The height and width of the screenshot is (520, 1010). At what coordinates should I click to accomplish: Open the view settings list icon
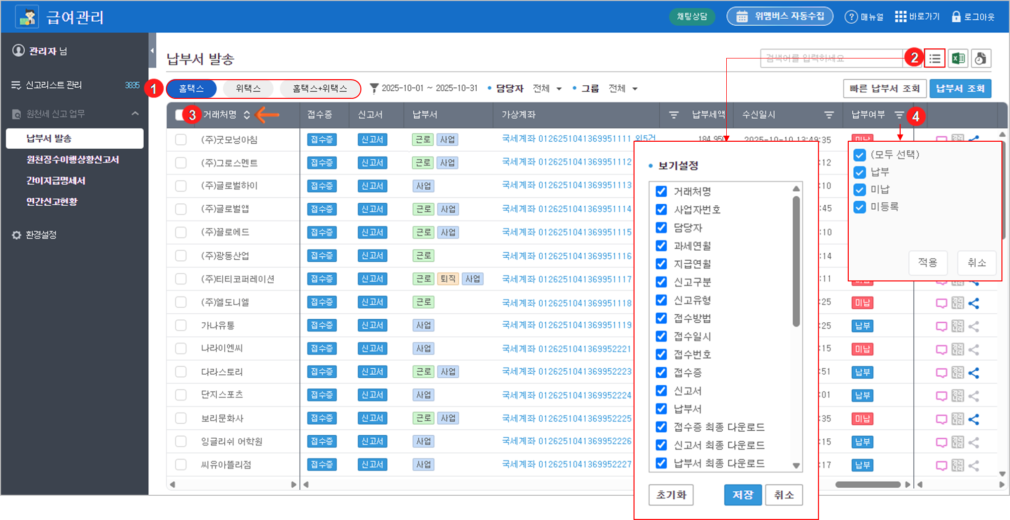pos(934,59)
